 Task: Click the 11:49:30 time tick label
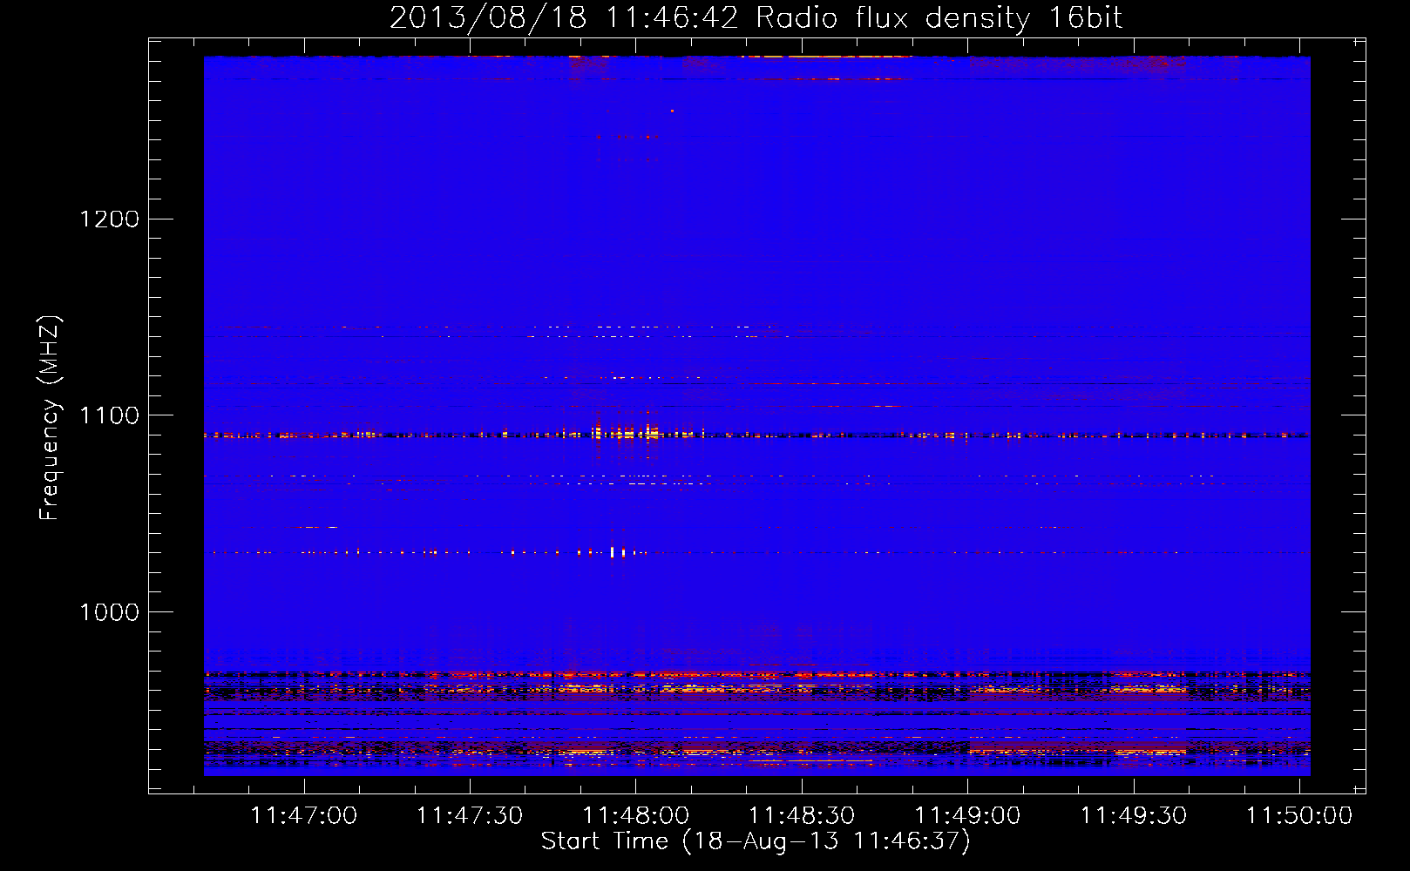tap(1134, 816)
